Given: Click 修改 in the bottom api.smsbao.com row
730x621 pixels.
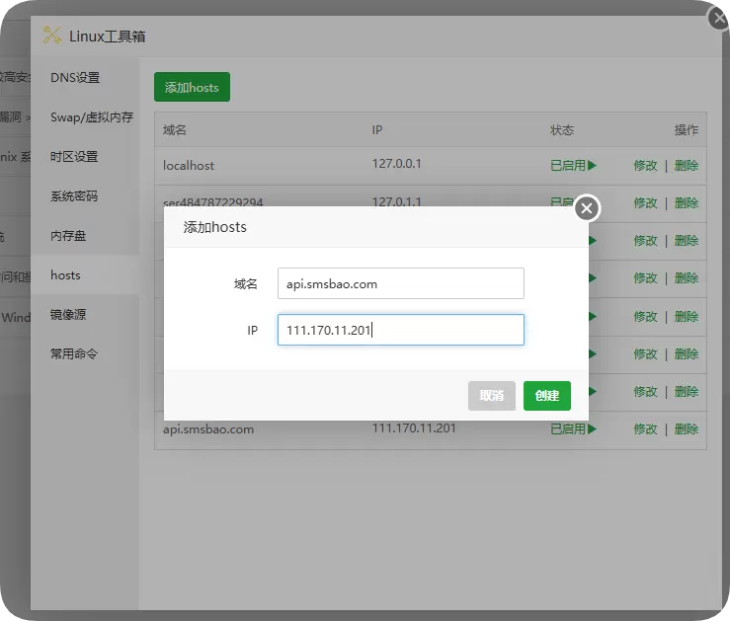Looking at the screenshot, I should (645, 428).
